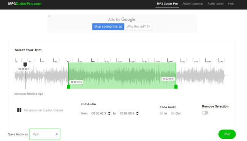Click the Select Your Trim heading
This screenshot has height=141, width=247.
pos(28,50)
